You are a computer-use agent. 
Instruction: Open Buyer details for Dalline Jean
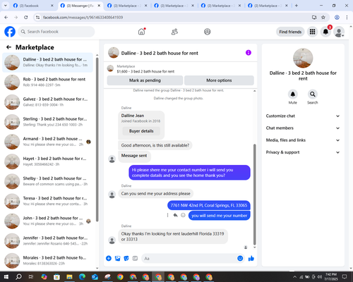[141, 131]
